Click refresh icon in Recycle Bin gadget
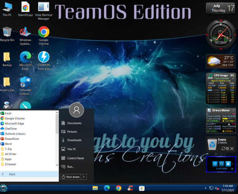The image size is (238, 194). [223, 148]
